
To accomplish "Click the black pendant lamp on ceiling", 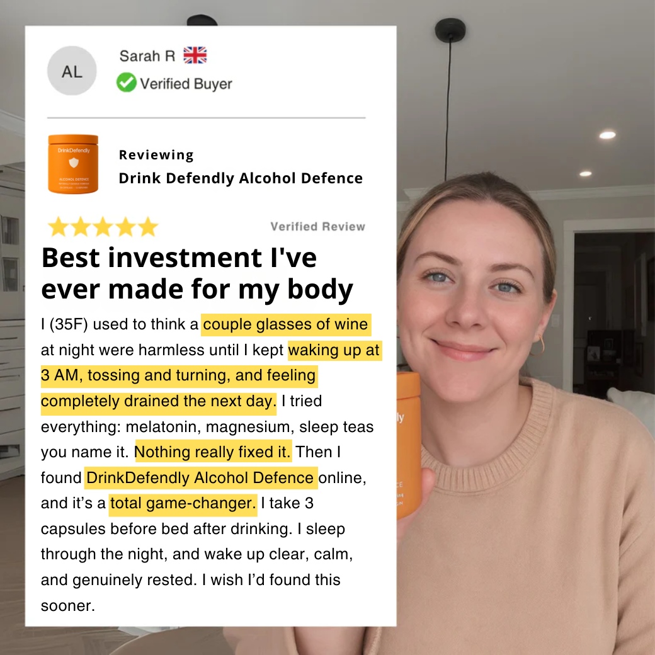I will click(x=450, y=30).
